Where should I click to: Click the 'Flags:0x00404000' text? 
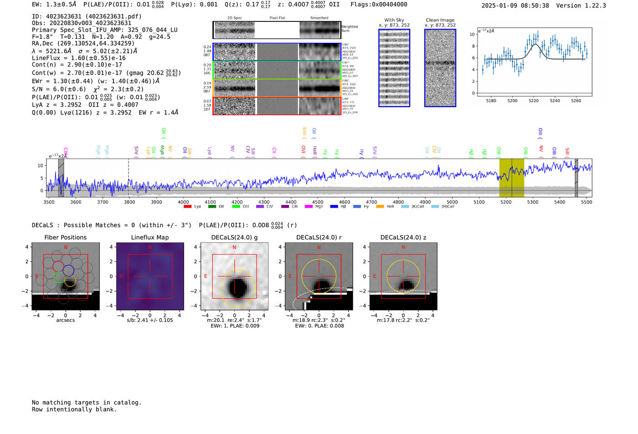point(379,5)
